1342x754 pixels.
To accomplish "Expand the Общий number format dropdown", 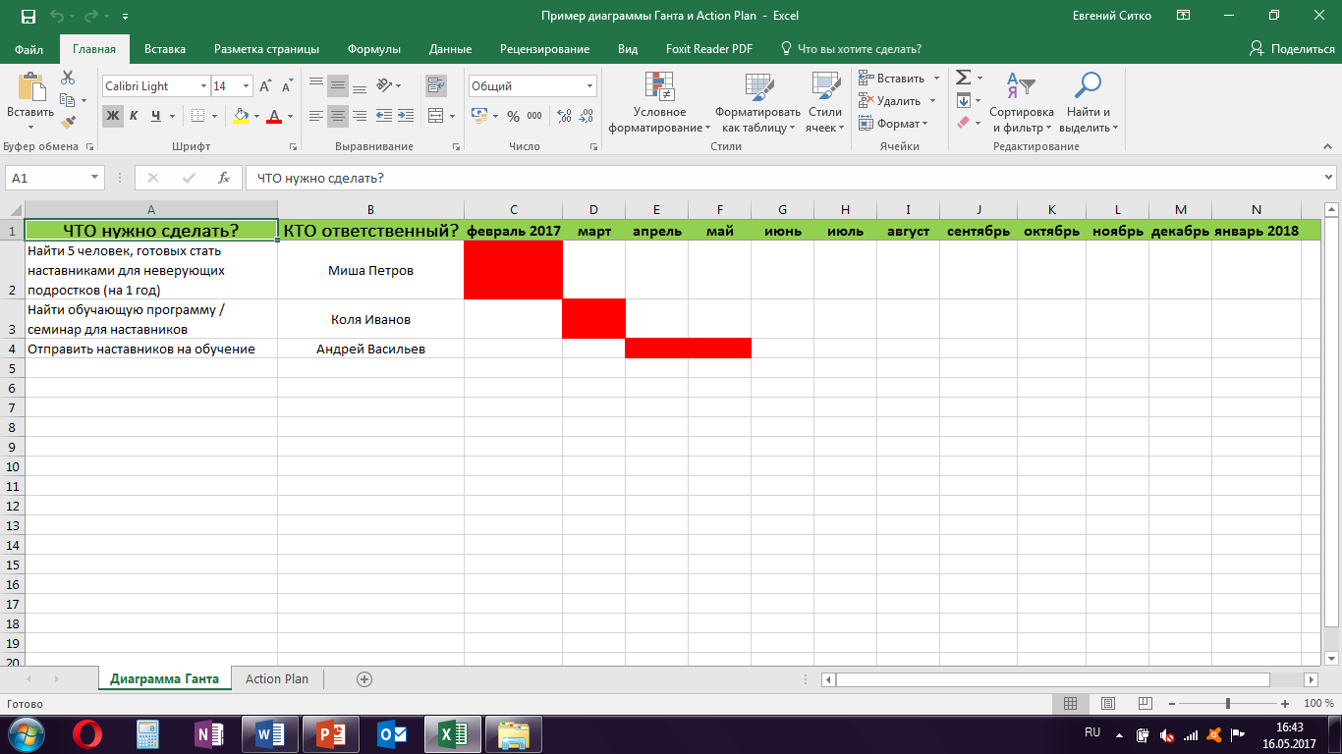I will (589, 86).
